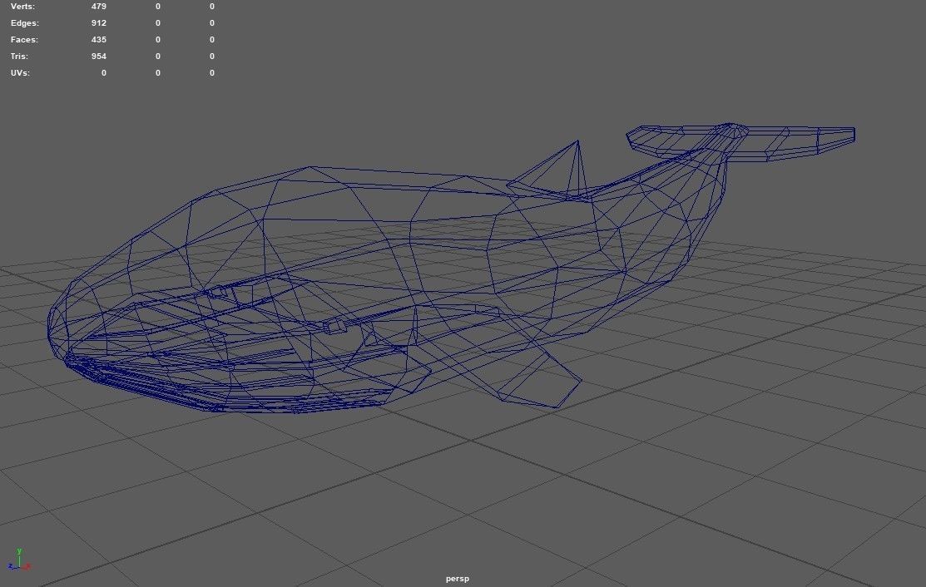Click the view axis orientation gizmo
Screen dimensions: 926x587
coord(19,560)
